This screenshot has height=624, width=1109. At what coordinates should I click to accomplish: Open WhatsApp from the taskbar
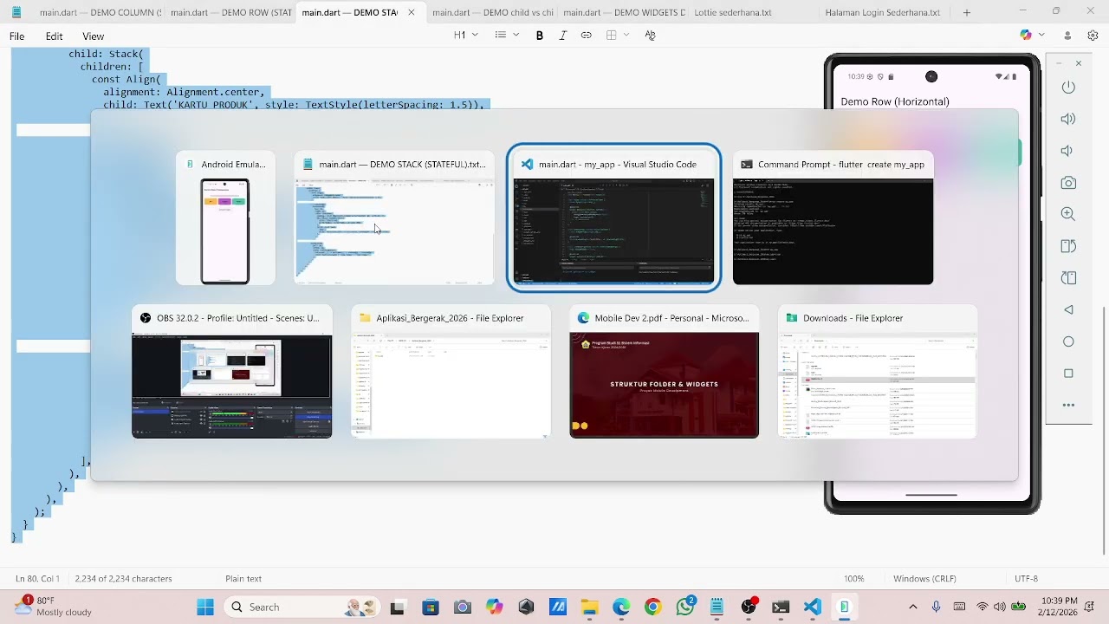(685, 608)
